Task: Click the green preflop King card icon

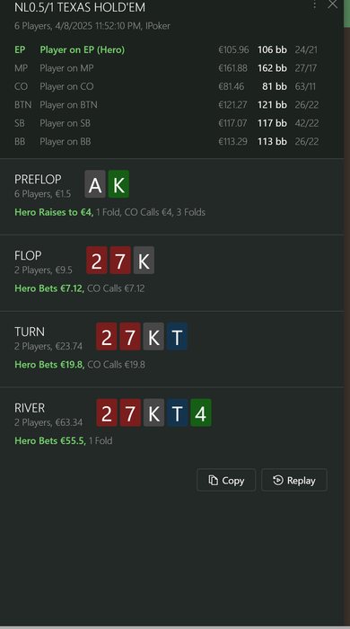Action: [x=118, y=184]
